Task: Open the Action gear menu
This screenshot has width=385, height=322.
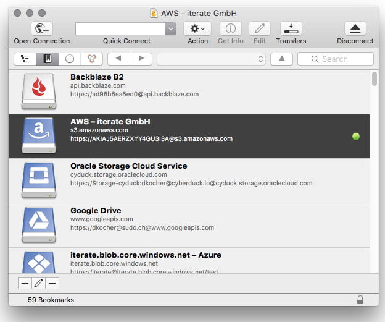Action: (x=197, y=28)
